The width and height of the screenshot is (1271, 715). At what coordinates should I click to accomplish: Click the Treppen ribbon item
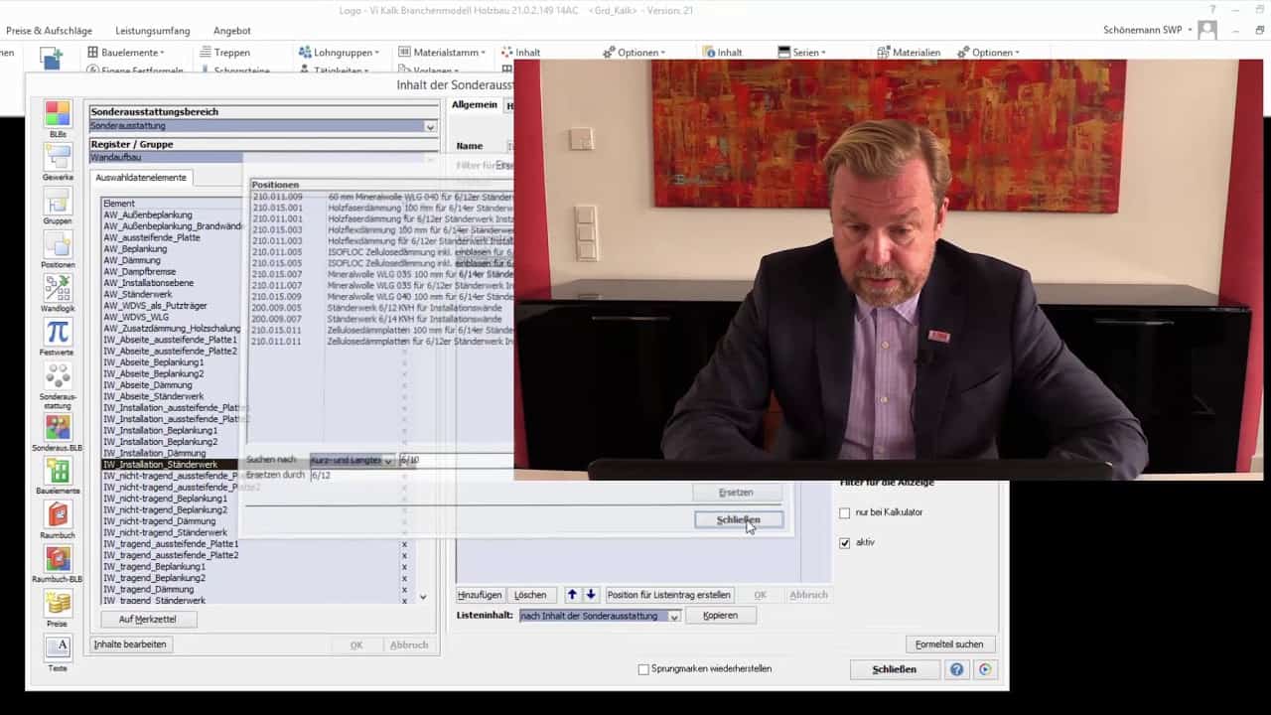tap(224, 53)
